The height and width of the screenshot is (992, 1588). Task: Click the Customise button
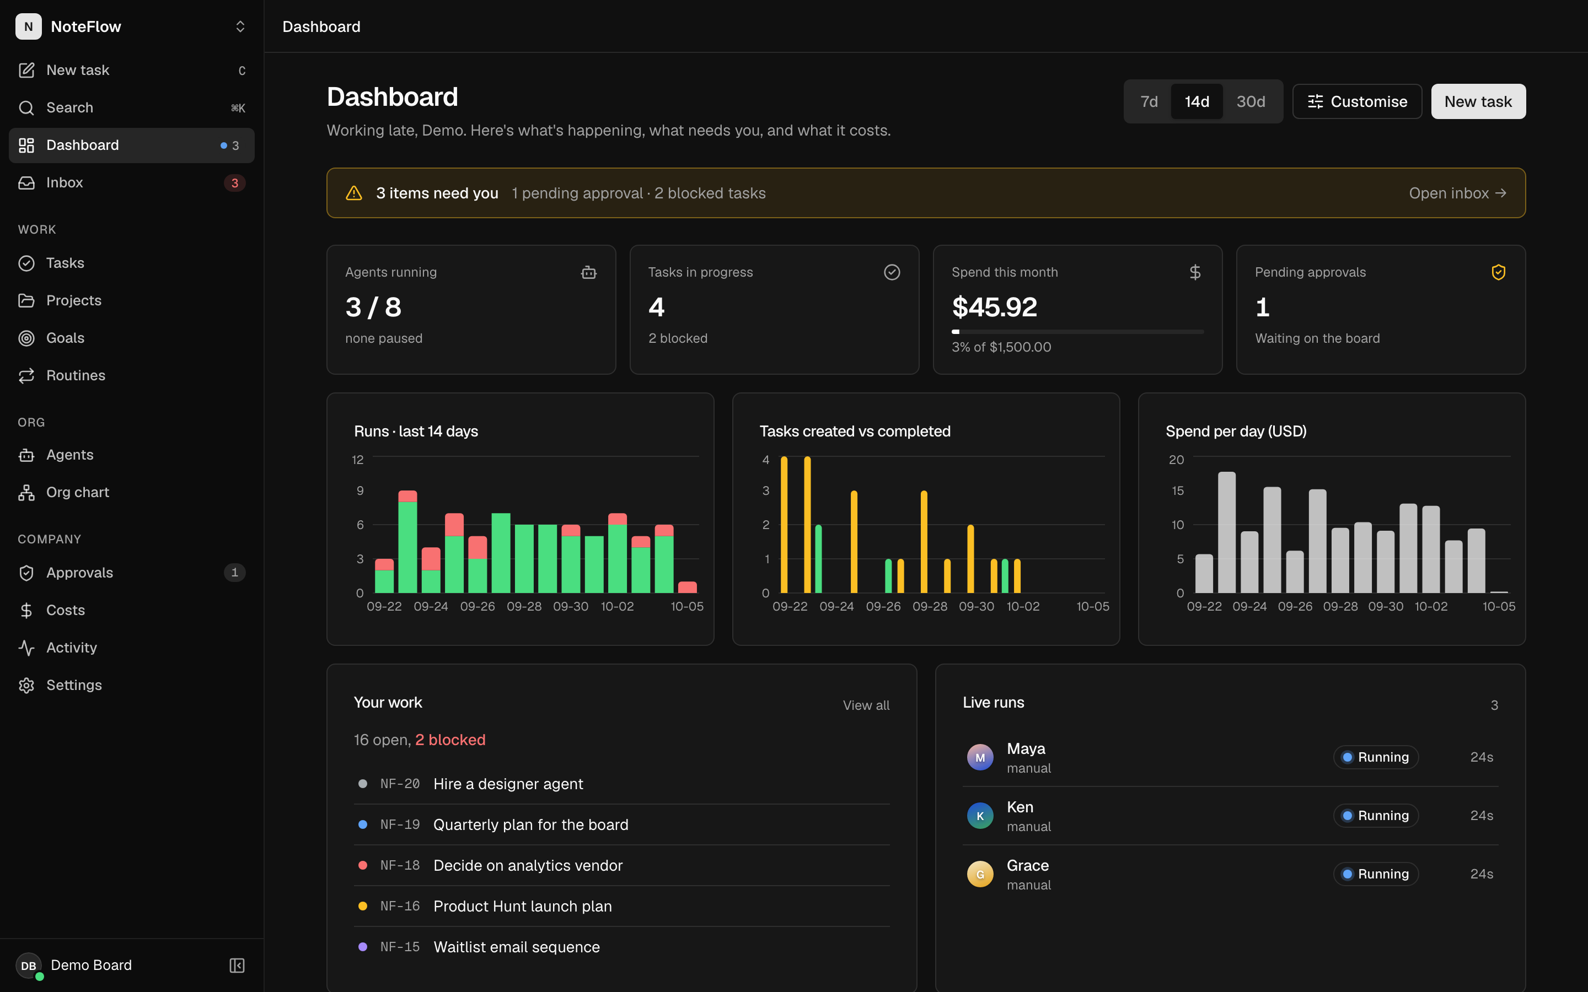pos(1357,102)
